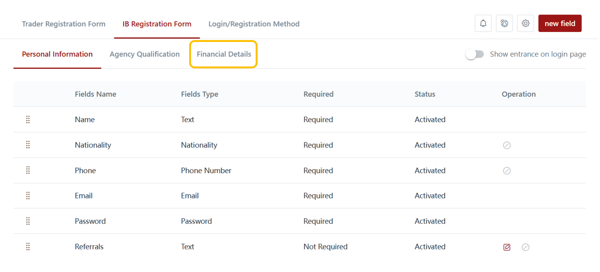
Task: Disable the Nationality field
Action: 507,145
